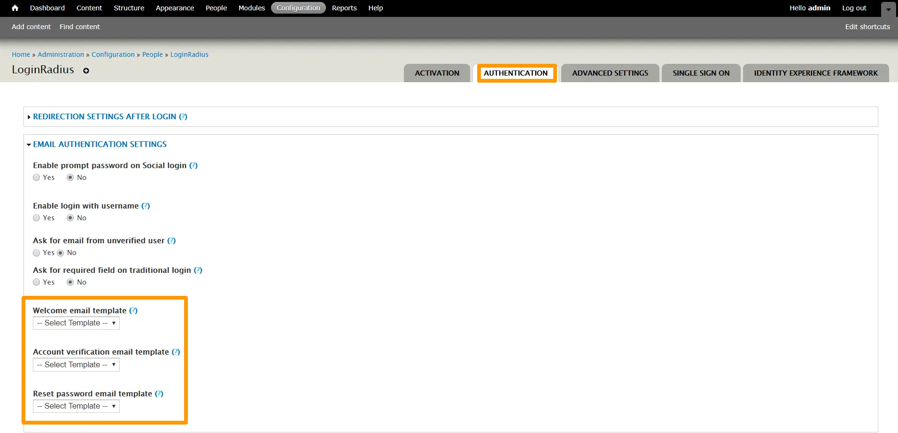The image size is (898, 433).
Task: Open help icon for Enable login with username
Action: tap(146, 206)
